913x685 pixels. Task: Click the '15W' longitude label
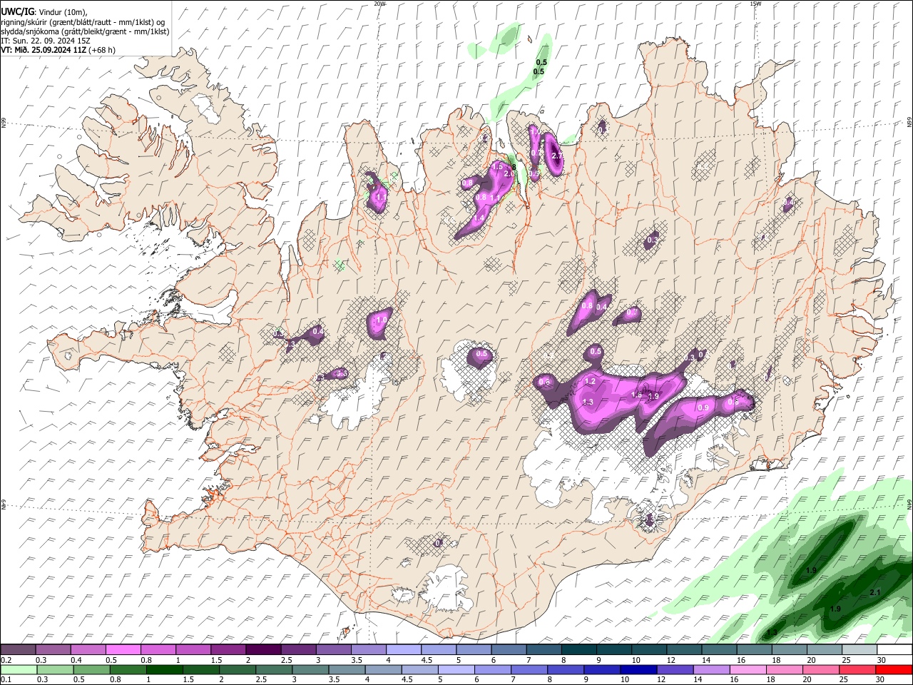click(755, 4)
